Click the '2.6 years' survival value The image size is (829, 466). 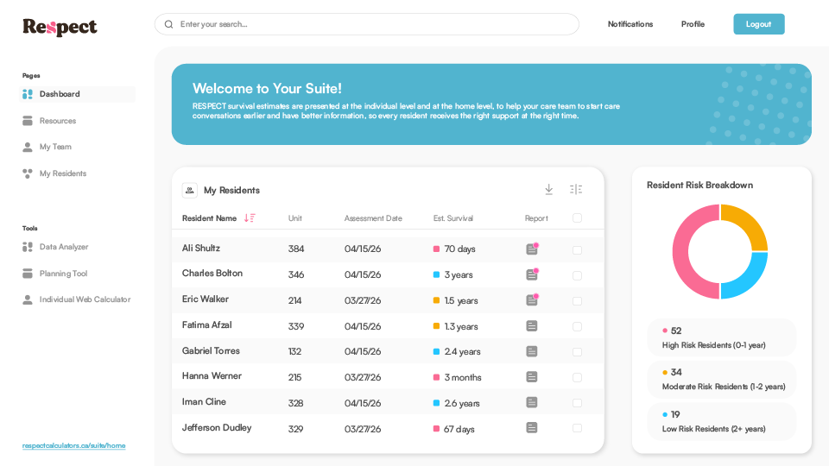[x=462, y=403]
